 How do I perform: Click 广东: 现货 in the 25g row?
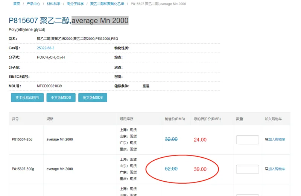pos(128,143)
